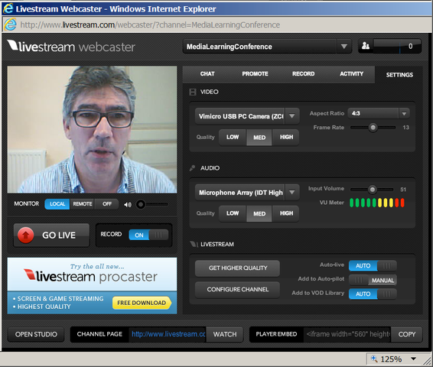Switch to the Chat tab
Viewport: 433px width, 367px height.
[x=207, y=74]
